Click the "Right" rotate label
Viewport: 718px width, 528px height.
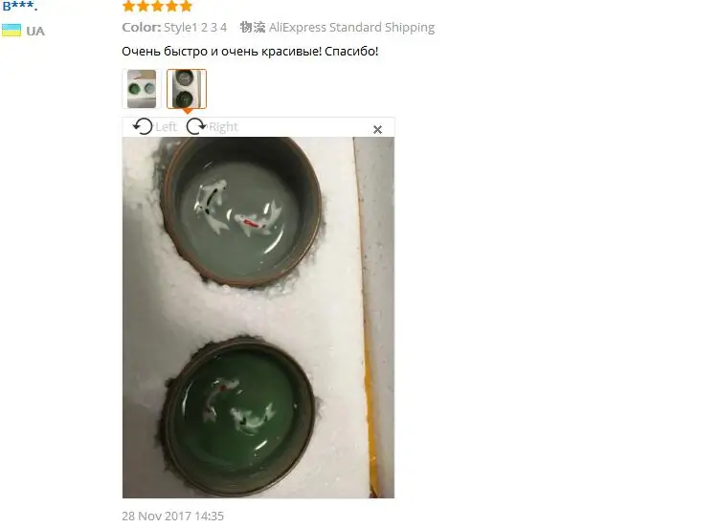coord(223,126)
